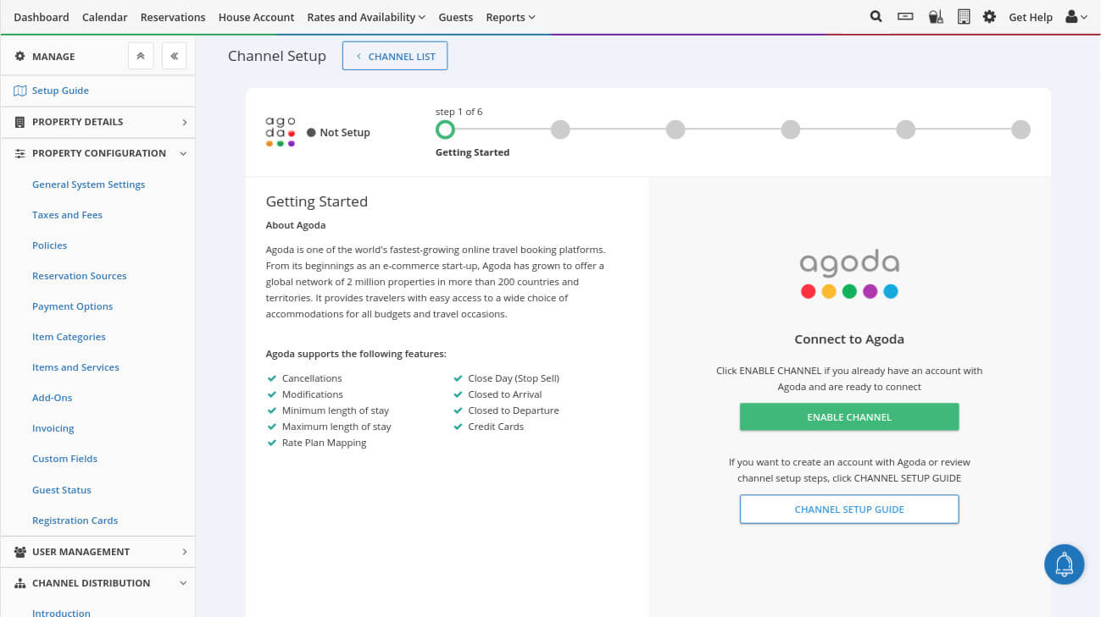
Task: Click the large Agoda logo
Action: tap(849, 273)
